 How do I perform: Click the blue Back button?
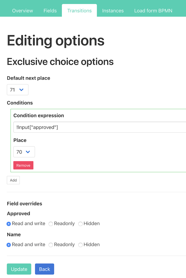(45, 269)
